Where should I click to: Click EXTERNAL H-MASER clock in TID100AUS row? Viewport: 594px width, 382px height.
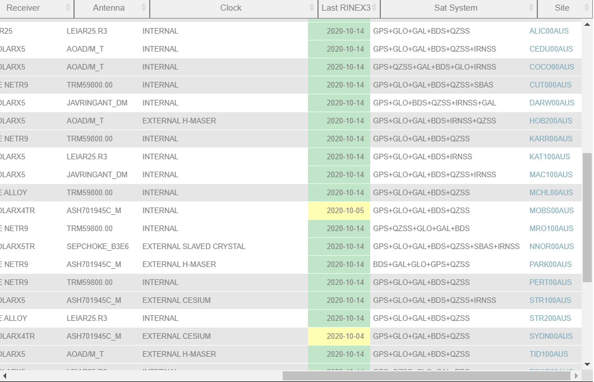click(179, 354)
